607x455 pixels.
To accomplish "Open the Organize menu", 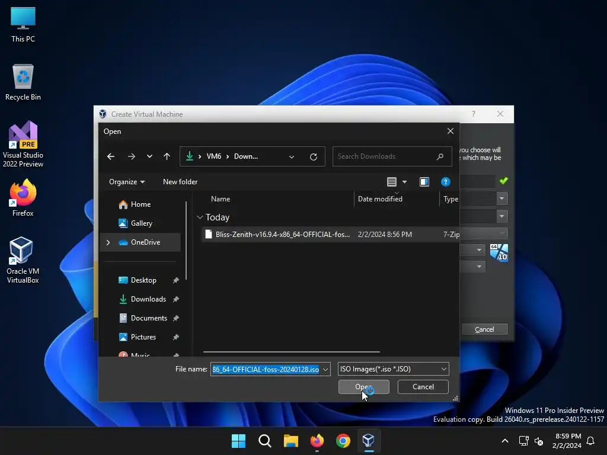I will (x=127, y=181).
